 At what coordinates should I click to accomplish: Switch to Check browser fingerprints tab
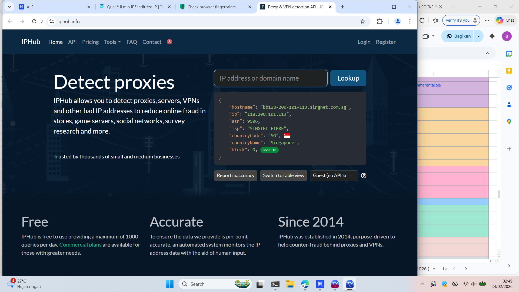pyautogui.click(x=211, y=7)
